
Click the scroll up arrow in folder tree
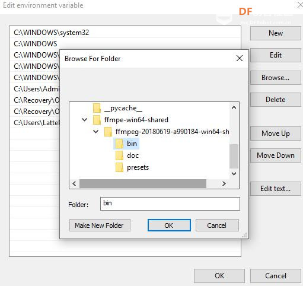click(x=234, y=107)
